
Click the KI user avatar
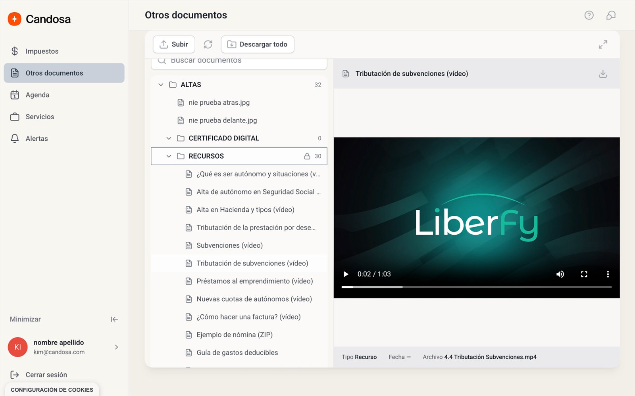point(18,347)
